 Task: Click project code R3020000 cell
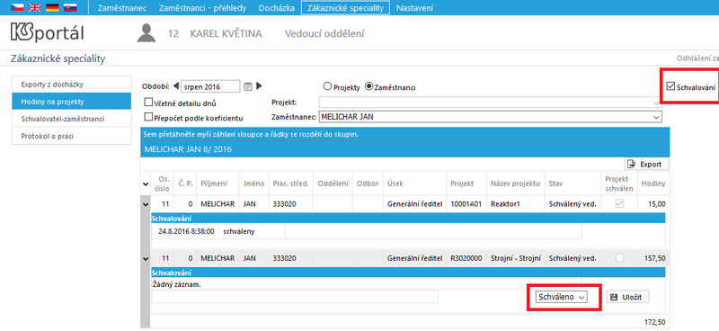[466, 258]
